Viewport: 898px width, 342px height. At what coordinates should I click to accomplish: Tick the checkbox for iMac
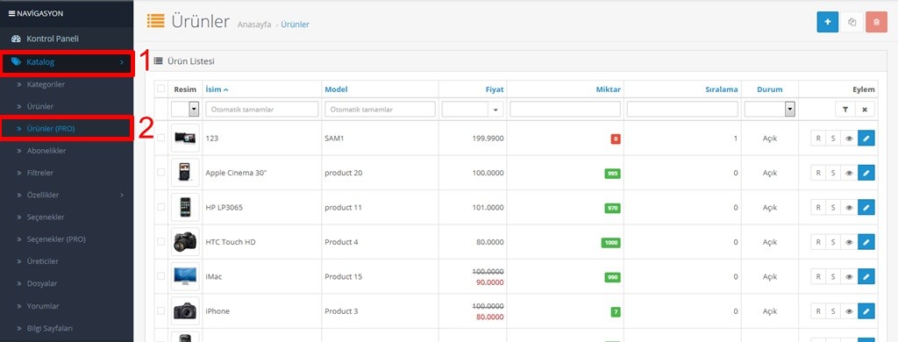[161, 276]
